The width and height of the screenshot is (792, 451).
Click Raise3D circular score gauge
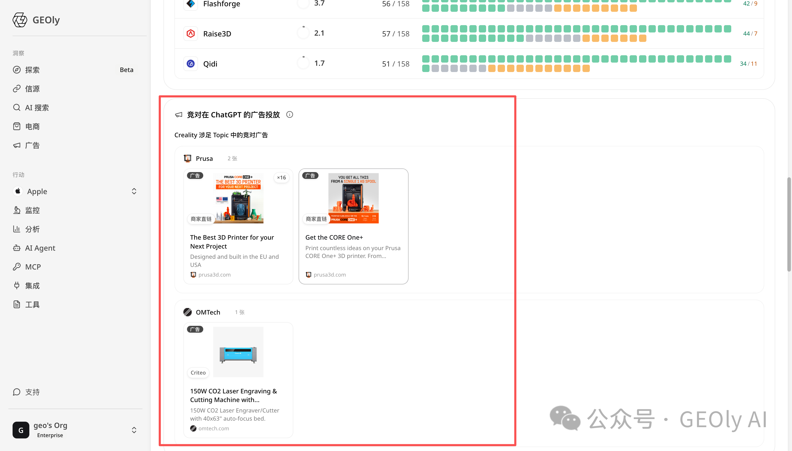tap(303, 32)
